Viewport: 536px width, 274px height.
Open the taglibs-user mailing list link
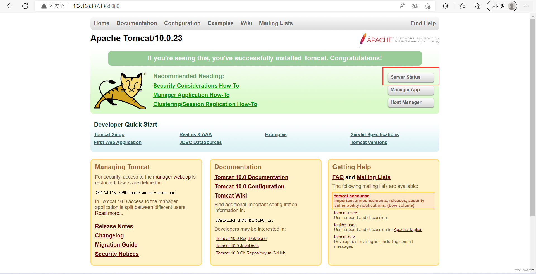(345, 225)
